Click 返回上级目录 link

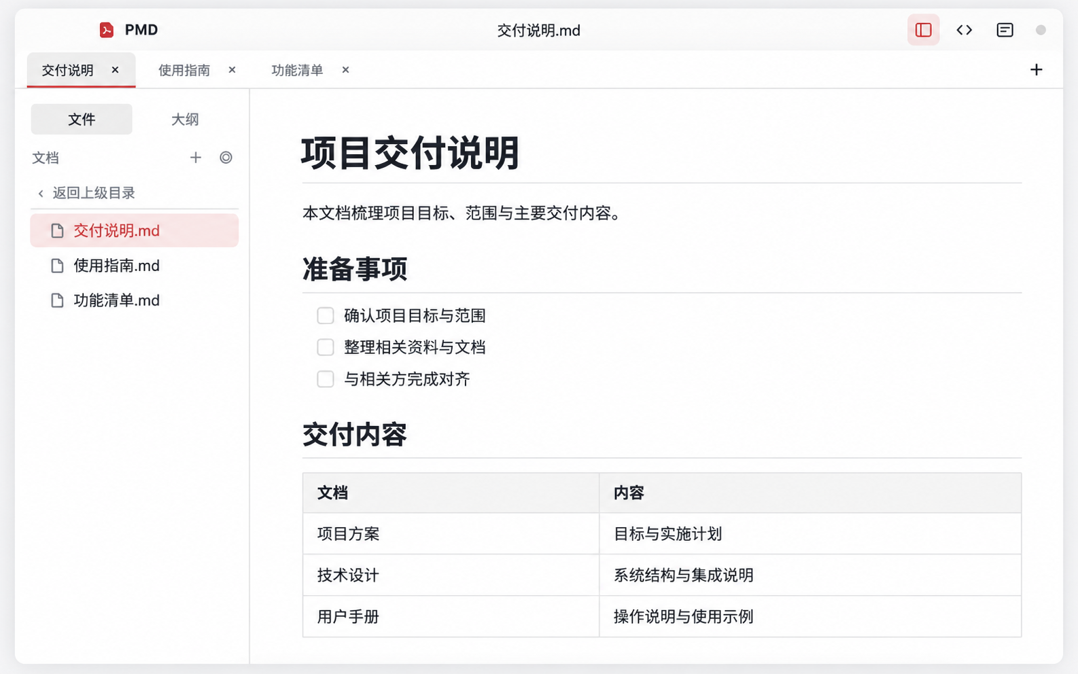click(x=94, y=193)
